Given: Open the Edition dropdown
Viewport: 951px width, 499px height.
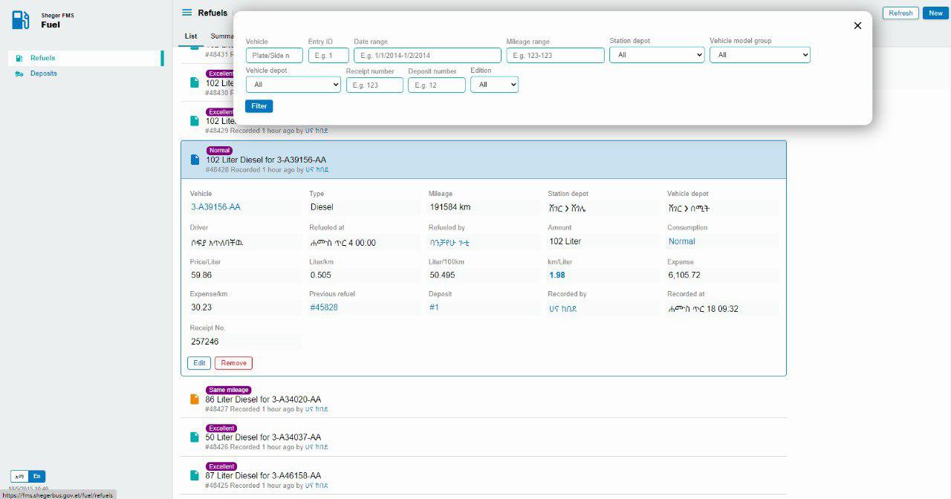Looking at the screenshot, I should pos(494,84).
